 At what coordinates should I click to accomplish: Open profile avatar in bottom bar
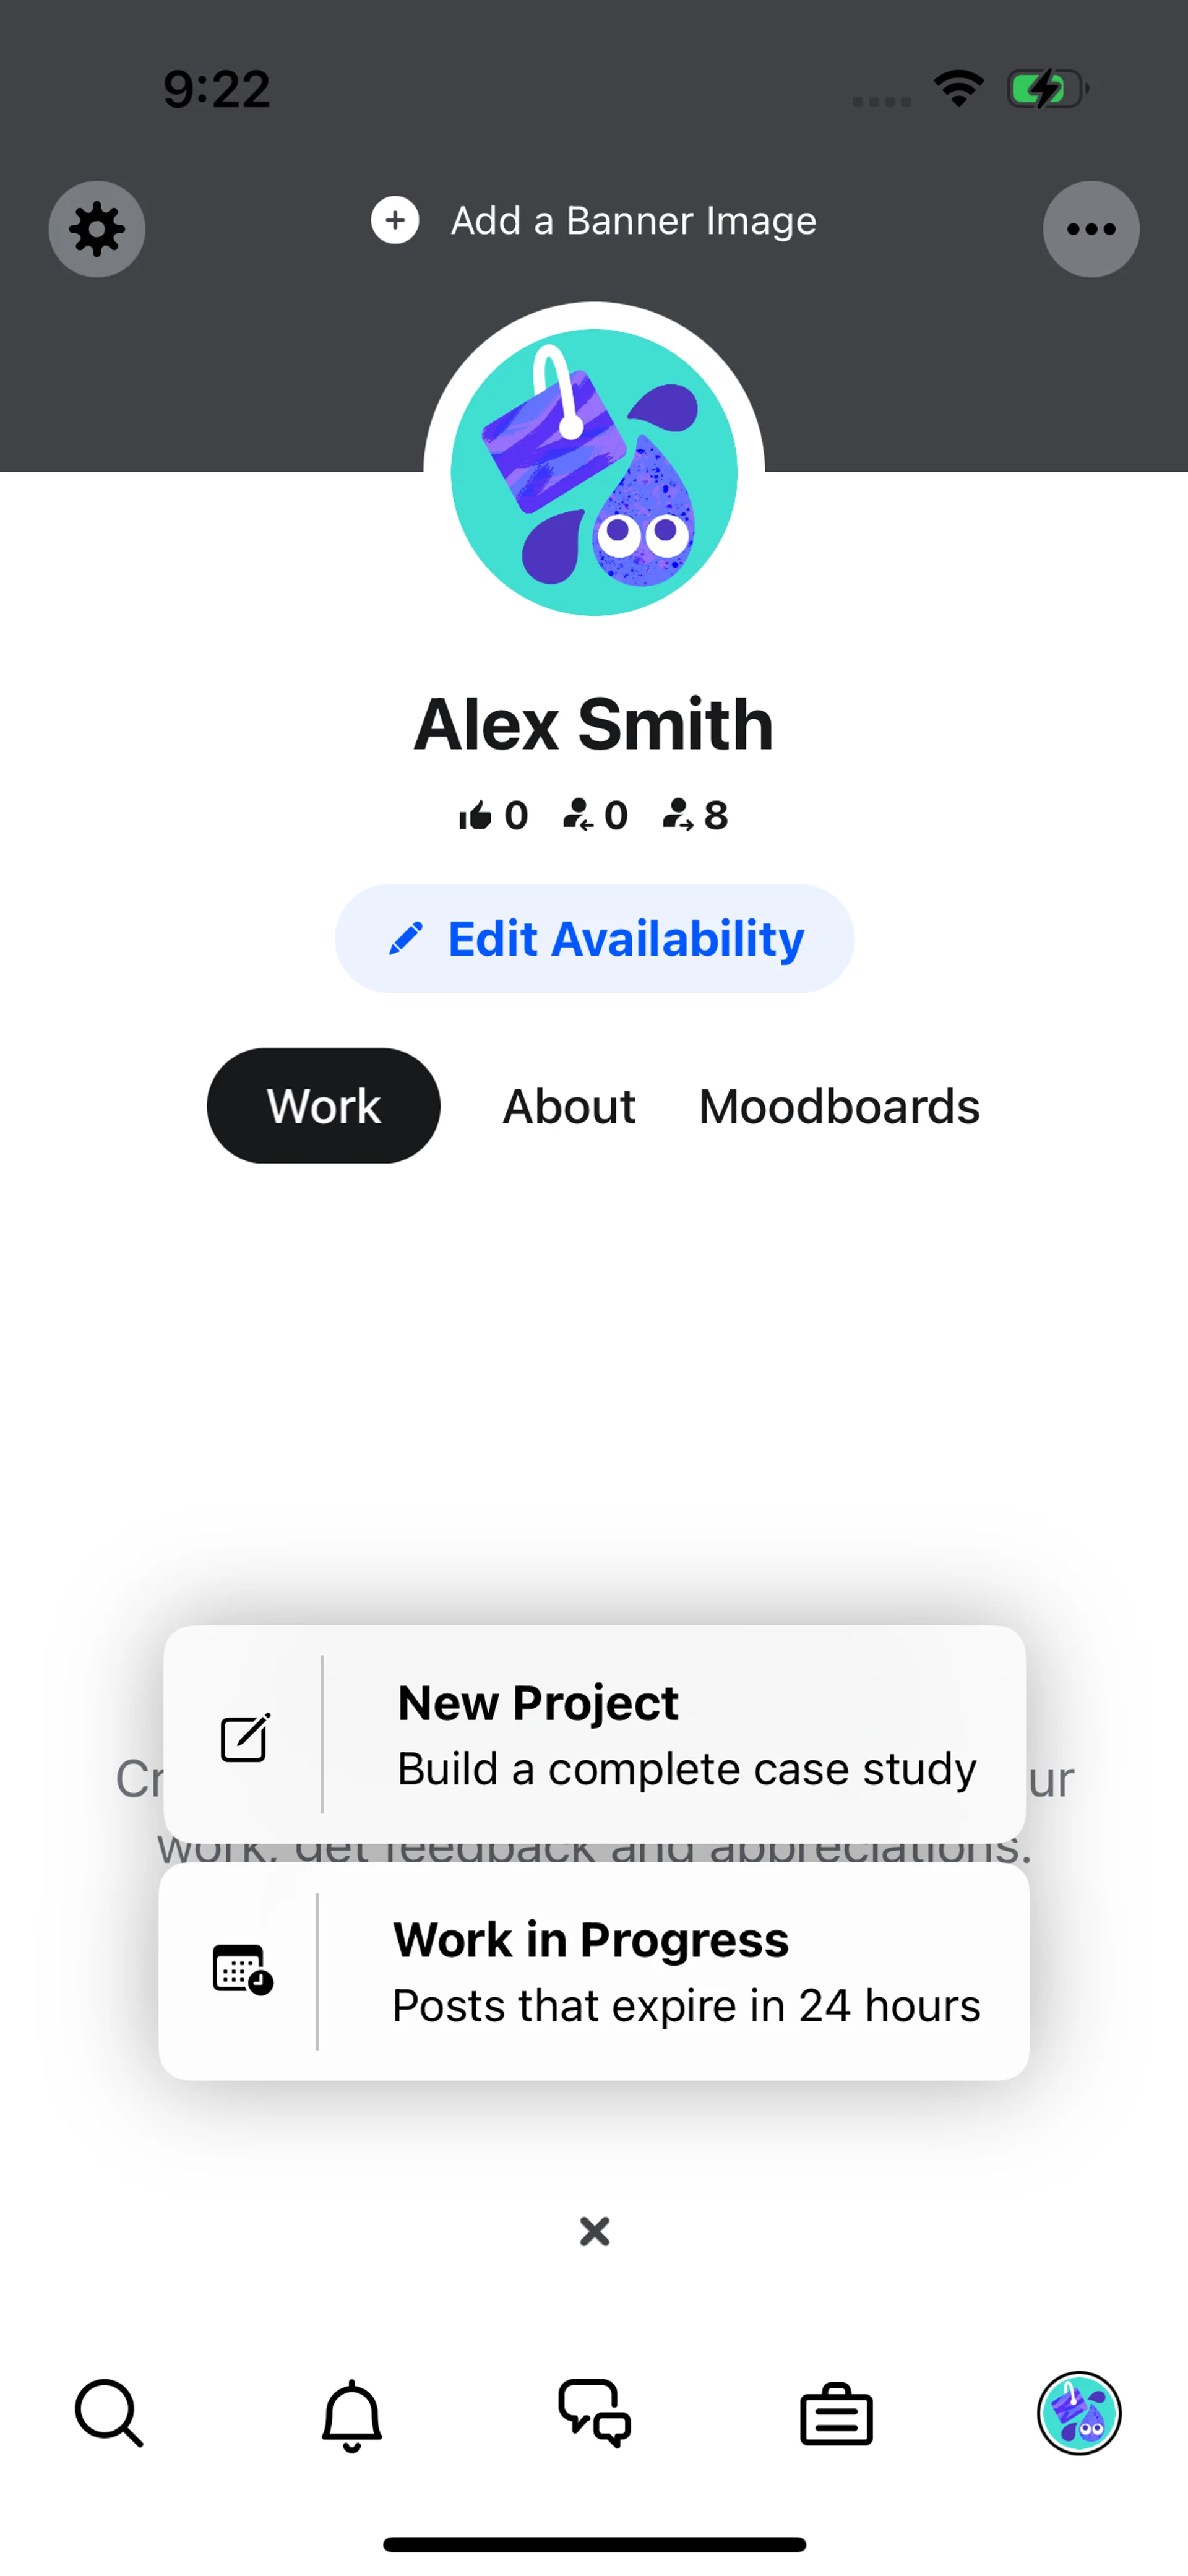coord(1079,2414)
